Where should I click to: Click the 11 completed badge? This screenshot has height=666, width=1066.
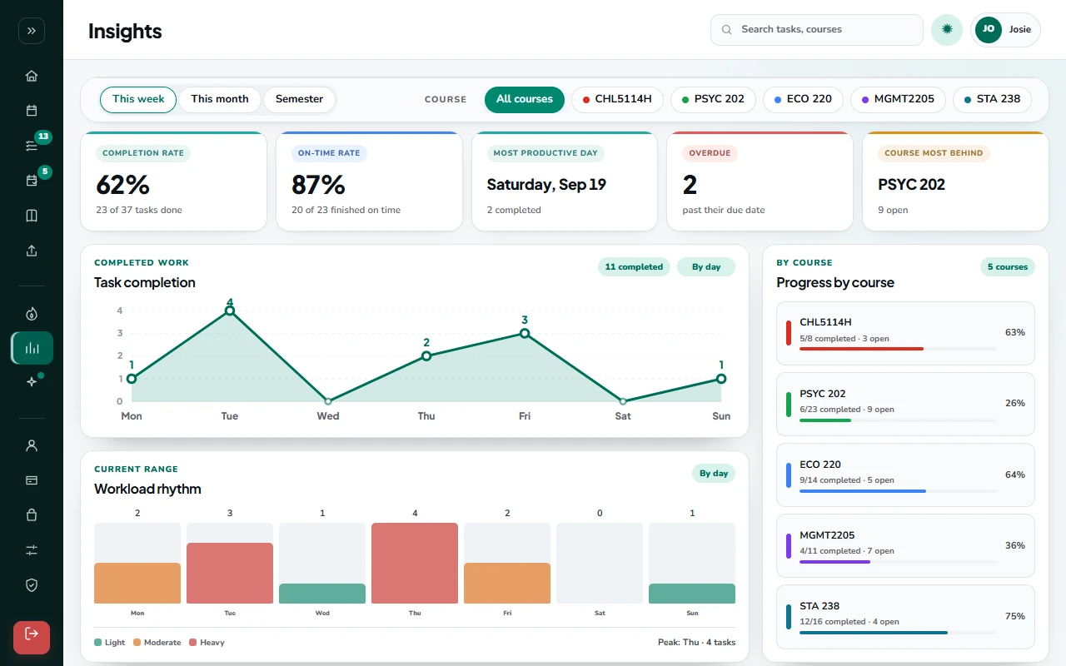click(634, 267)
